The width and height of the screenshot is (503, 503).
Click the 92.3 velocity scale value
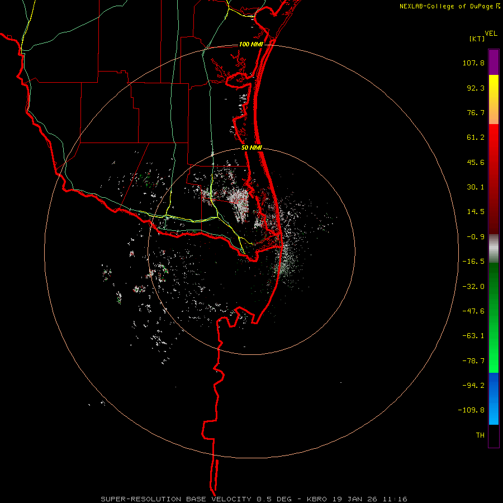click(x=476, y=88)
